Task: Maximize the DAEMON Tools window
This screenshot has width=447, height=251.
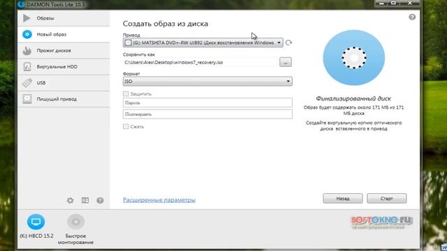Action: click(x=394, y=3)
